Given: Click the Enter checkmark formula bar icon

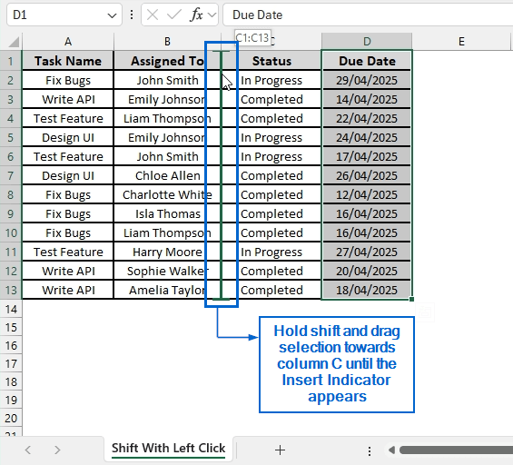Looking at the screenshot, I should (173, 15).
